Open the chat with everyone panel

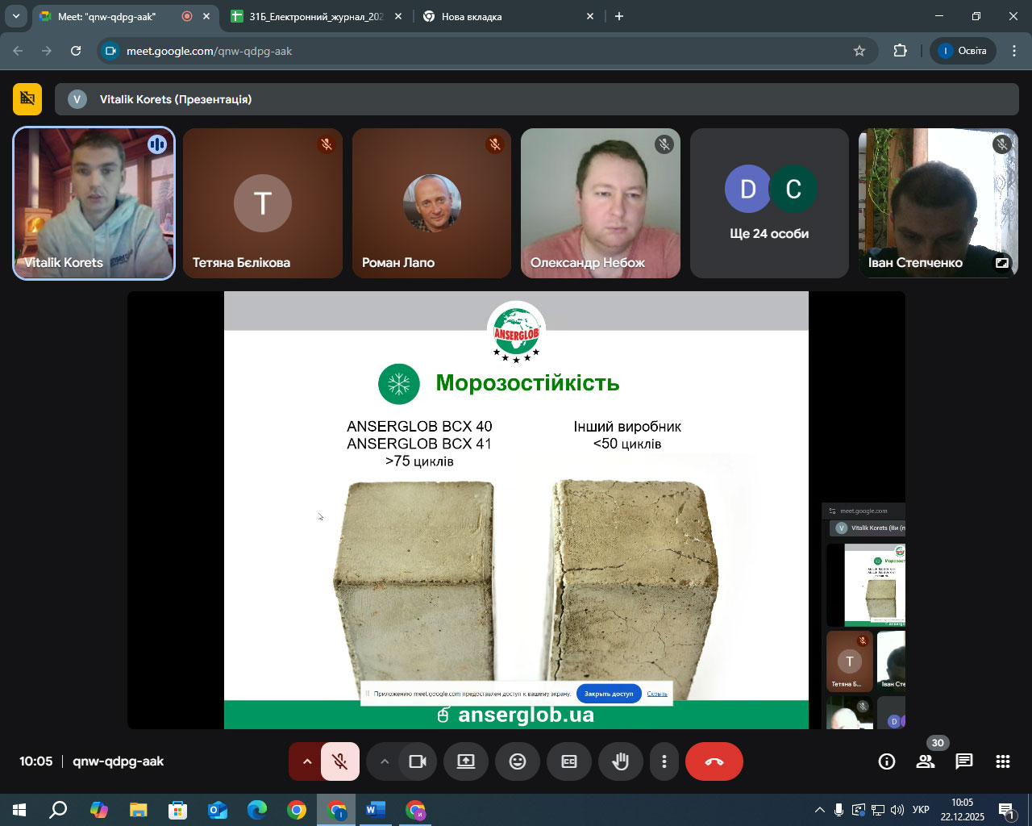[x=964, y=761]
